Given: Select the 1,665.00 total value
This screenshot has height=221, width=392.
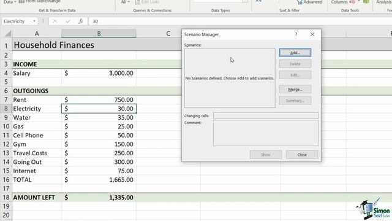Looking at the screenshot, I should pyautogui.click(x=99, y=180).
